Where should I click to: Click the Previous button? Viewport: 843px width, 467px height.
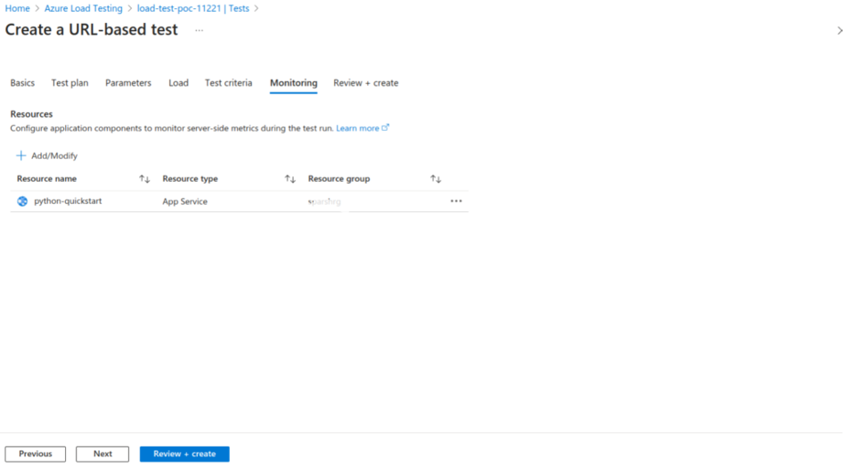36,454
